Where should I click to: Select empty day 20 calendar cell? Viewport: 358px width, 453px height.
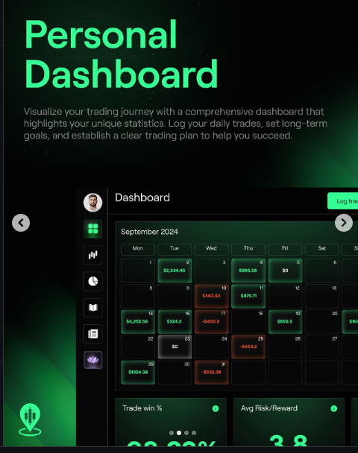click(x=322, y=322)
